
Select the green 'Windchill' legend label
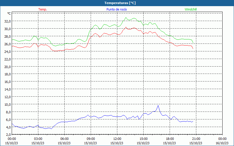pyautogui.click(x=191, y=9)
